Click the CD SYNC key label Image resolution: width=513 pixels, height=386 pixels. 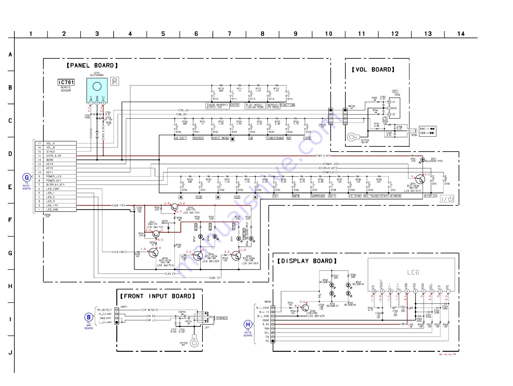point(355,196)
